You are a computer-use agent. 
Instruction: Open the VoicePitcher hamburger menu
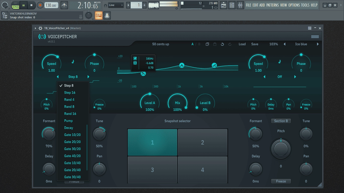[x=315, y=37]
